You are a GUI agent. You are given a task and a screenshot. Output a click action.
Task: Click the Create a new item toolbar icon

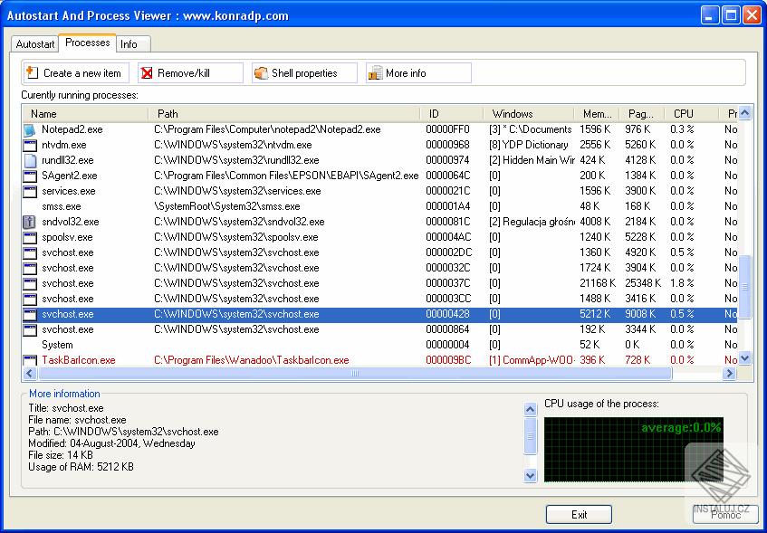click(31, 72)
